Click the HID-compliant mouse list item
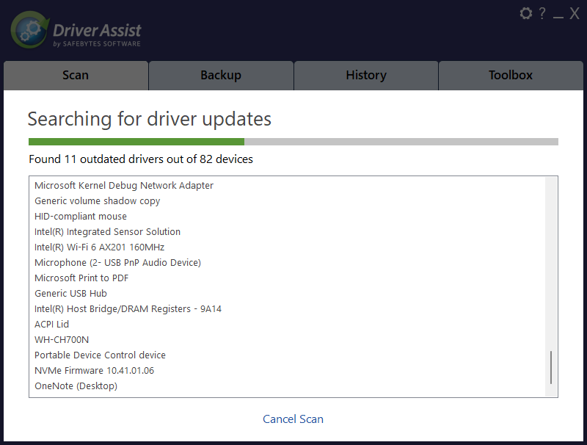 [x=81, y=216]
